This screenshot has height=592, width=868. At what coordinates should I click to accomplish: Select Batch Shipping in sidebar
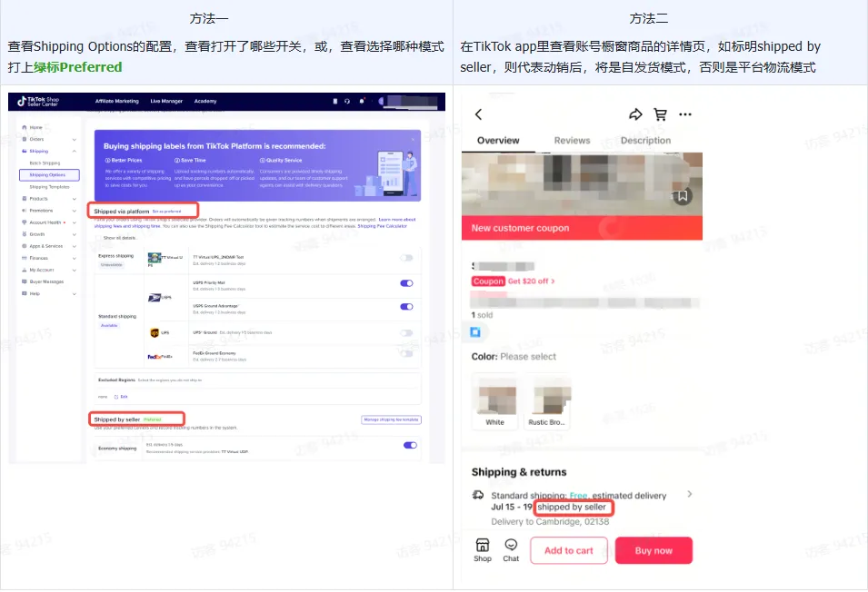[45, 163]
